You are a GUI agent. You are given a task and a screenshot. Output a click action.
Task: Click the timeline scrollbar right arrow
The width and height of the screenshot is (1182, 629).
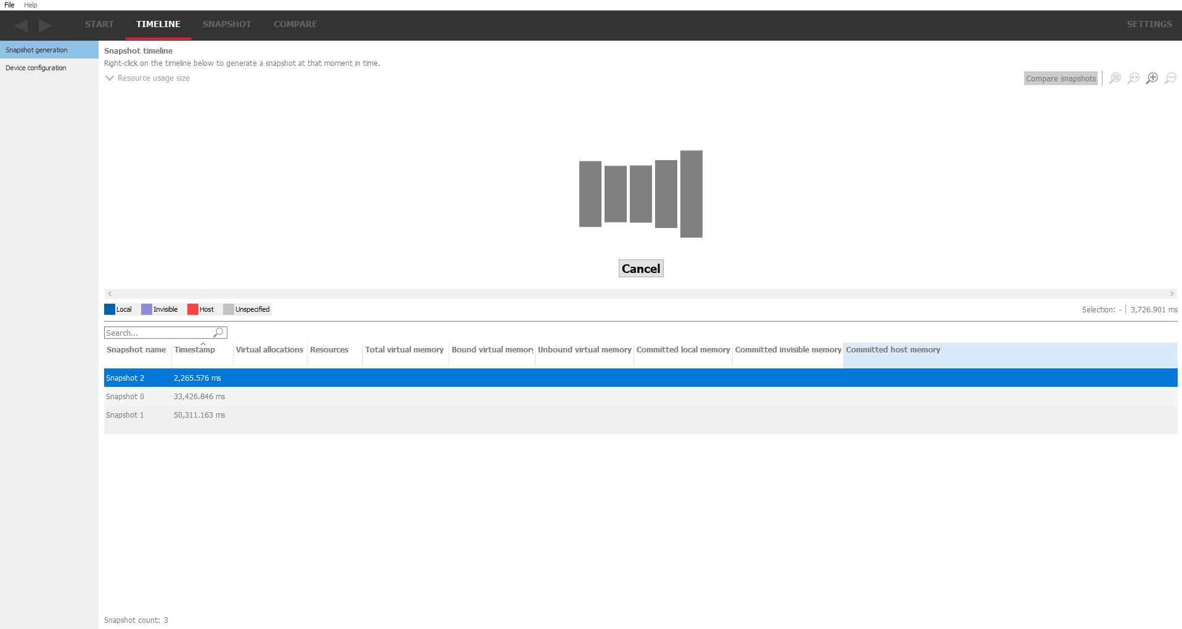click(1172, 294)
